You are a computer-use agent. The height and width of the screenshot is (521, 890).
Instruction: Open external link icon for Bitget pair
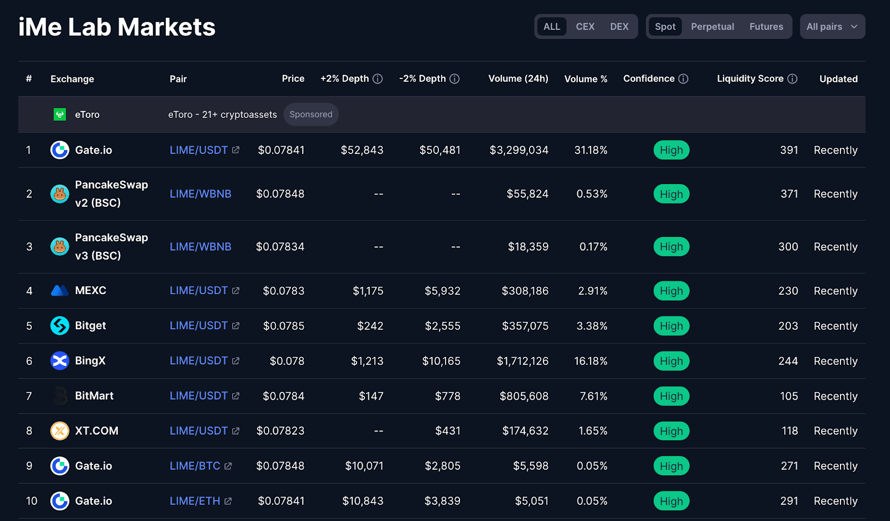(x=236, y=326)
